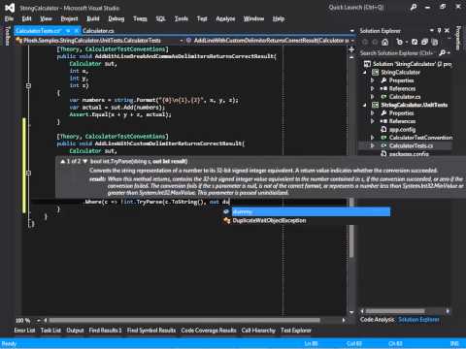Click the Collapse All icon
This screenshot has height=349, width=466.
pos(424,42)
